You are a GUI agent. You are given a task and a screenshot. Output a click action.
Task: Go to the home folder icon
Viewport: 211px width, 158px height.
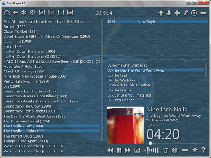coord(7,12)
